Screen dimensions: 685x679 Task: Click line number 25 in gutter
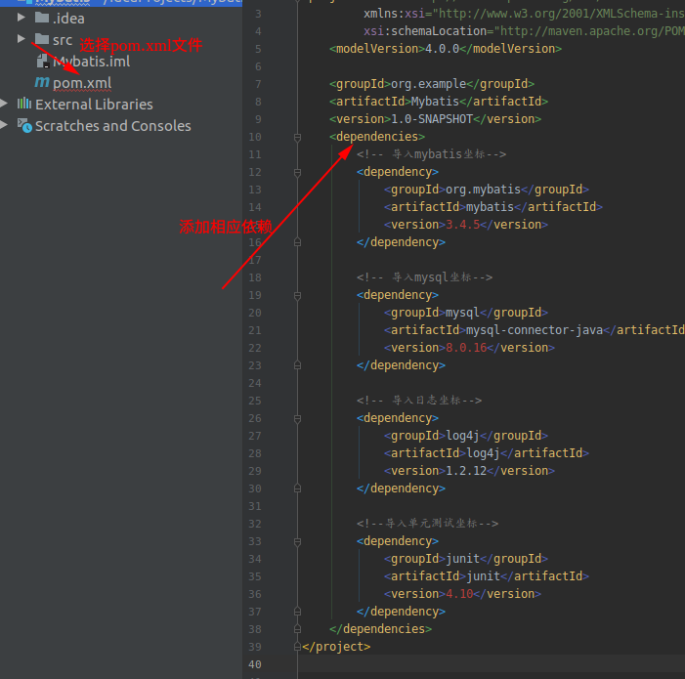coord(255,401)
